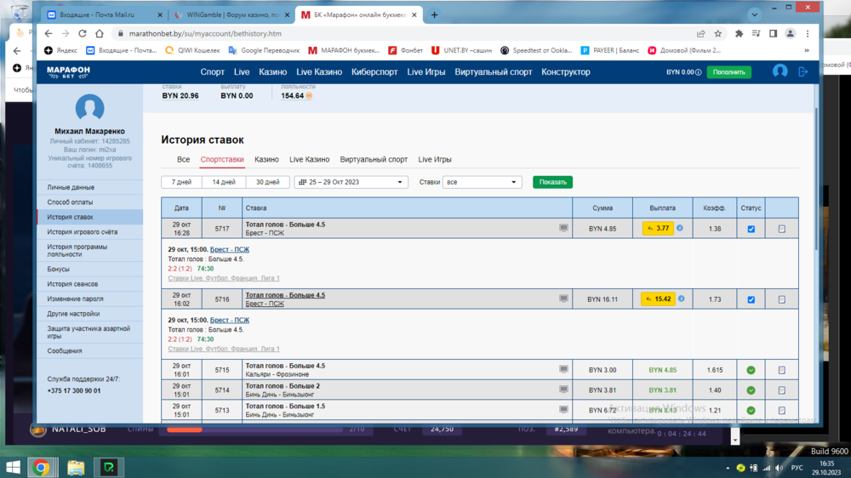The height and width of the screenshot is (478, 851).
Task: Toggle the status checkbox for bet 5716
Action: [x=751, y=299]
